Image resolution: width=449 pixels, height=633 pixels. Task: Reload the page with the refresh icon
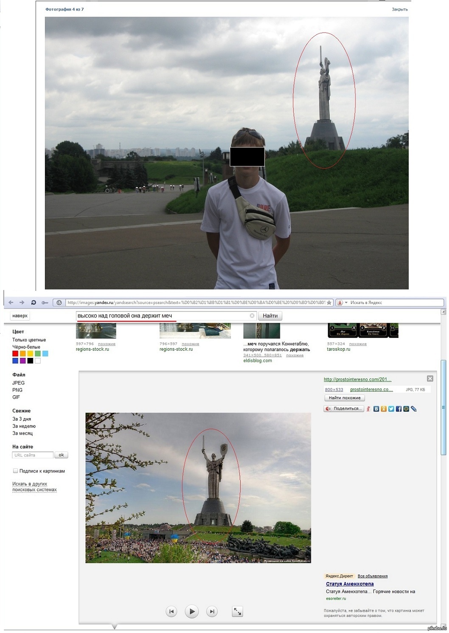[x=34, y=303]
